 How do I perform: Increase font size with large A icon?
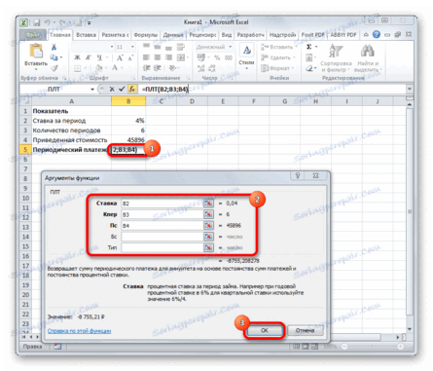click(x=120, y=57)
